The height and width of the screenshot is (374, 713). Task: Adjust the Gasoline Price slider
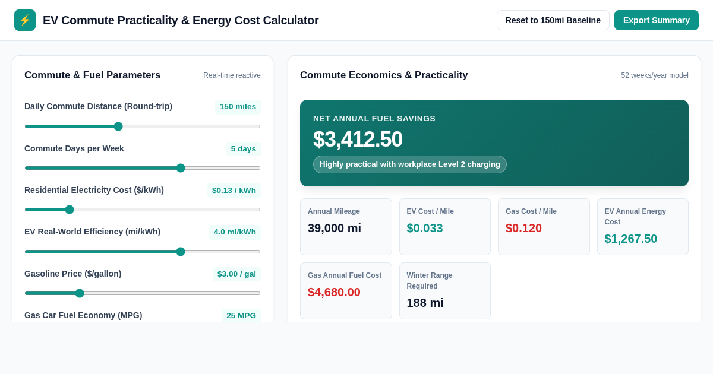143,293
